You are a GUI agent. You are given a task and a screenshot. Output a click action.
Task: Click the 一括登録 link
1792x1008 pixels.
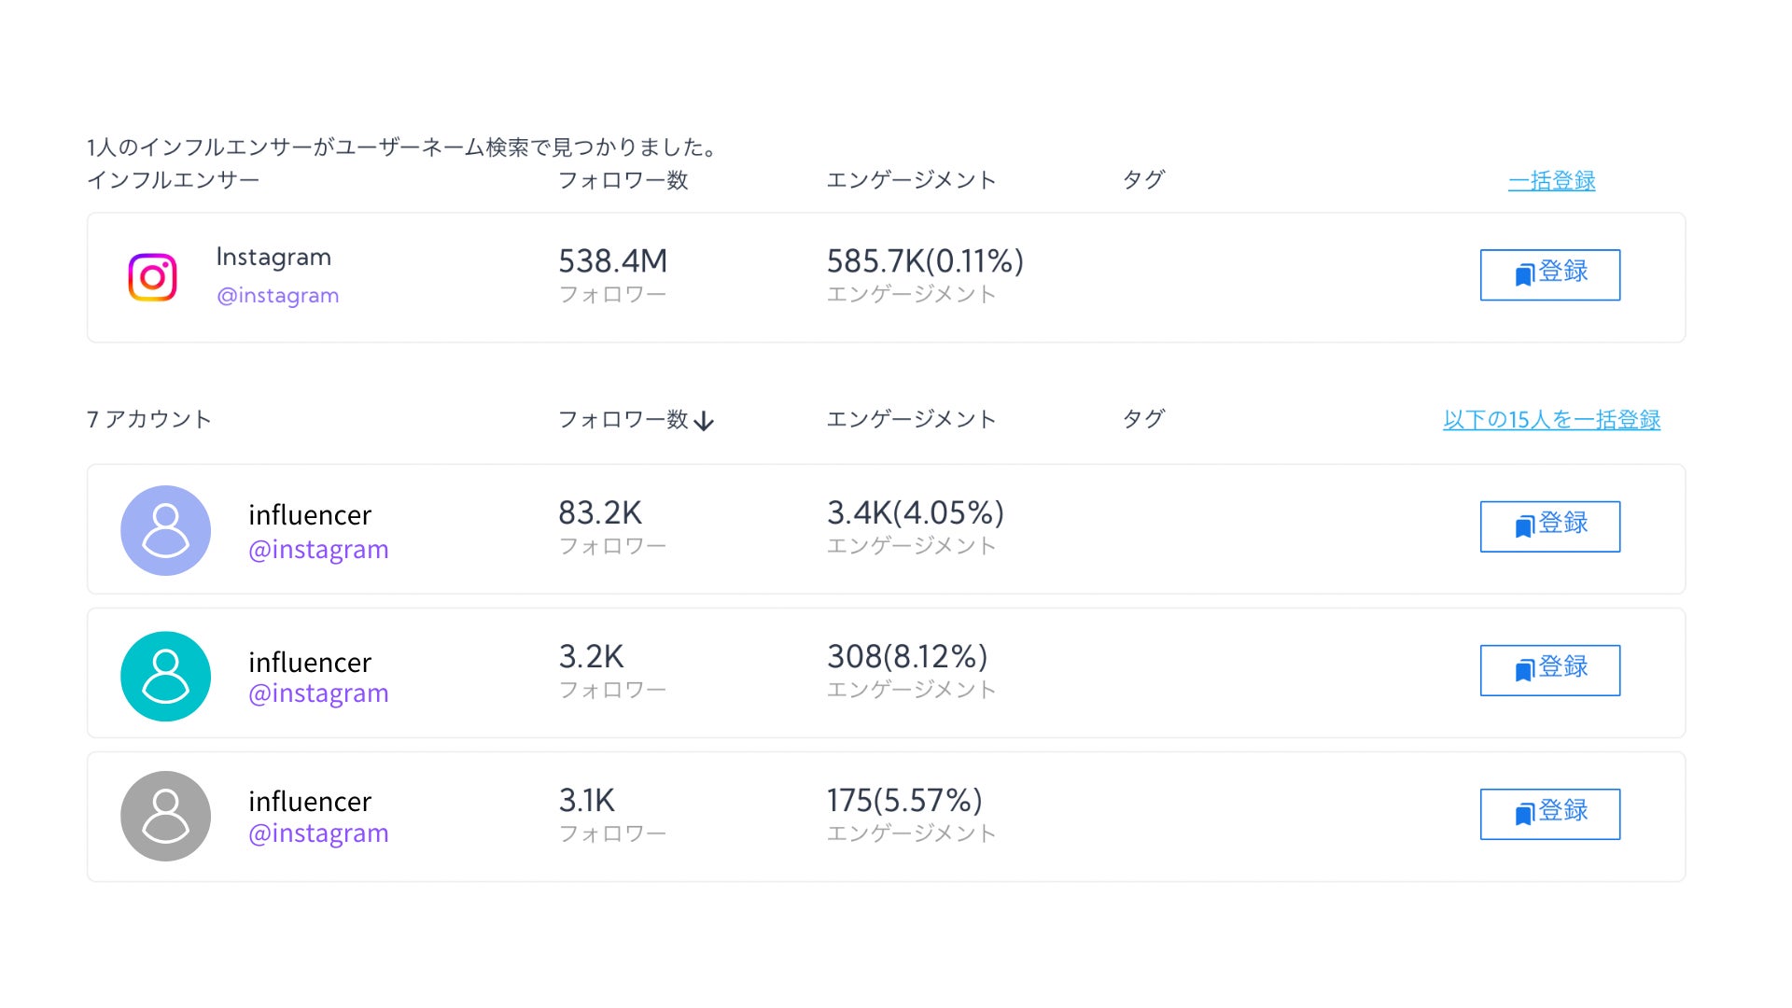tap(1551, 180)
